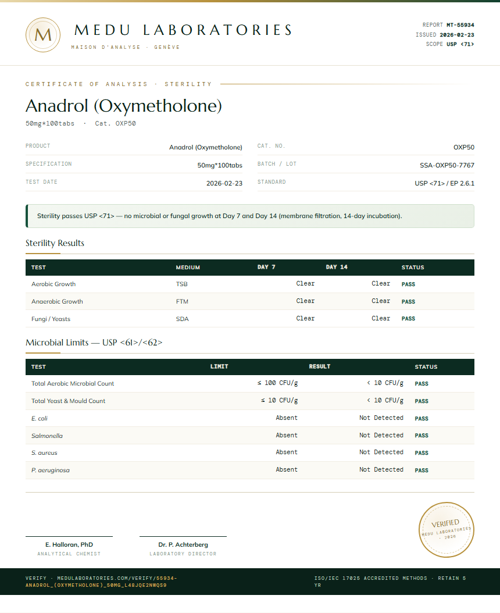
Task: Click the Medu Laboratories M logo
Action: coord(43,35)
